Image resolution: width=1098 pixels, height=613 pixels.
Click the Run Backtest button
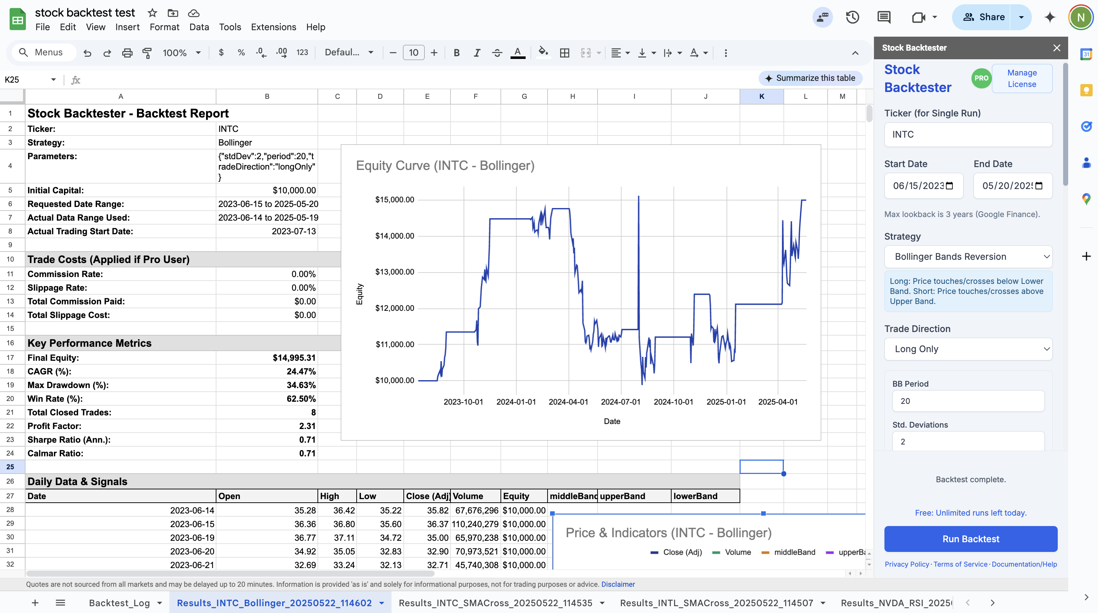click(971, 539)
